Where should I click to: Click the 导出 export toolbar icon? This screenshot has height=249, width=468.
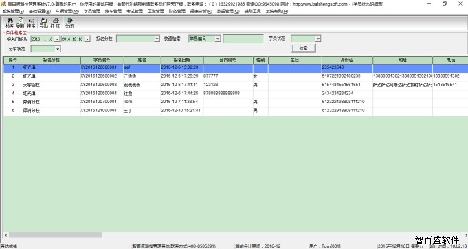click(44, 23)
